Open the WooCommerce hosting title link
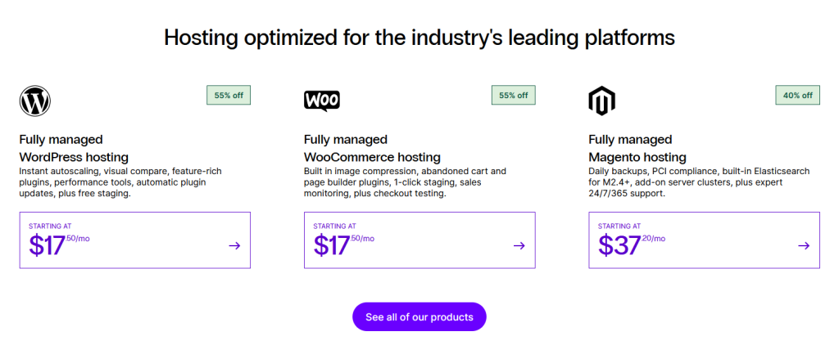This screenshot has height=345, width=839. coord(372,157)
